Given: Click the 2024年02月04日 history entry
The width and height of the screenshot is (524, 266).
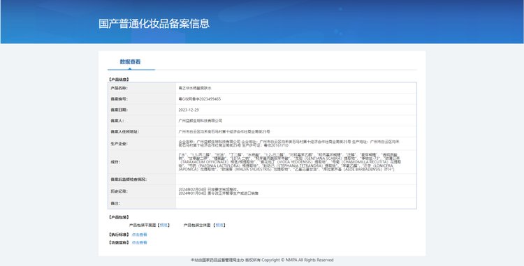Looking at the screenshot, I should tap(208, 189).
